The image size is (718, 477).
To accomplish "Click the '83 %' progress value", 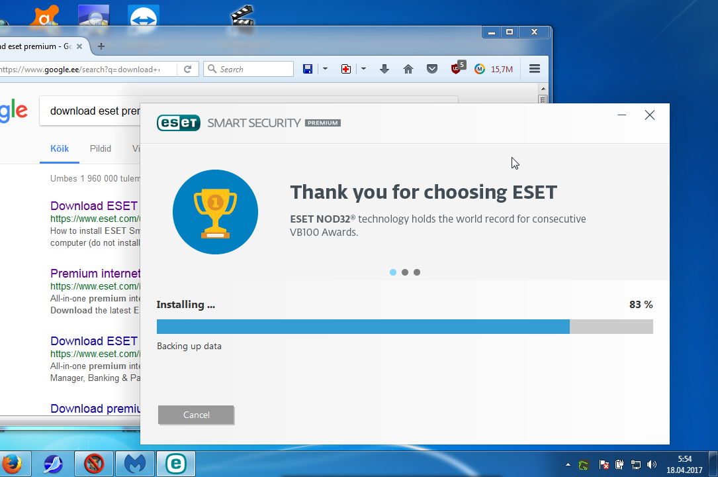I will coord(641,305).
